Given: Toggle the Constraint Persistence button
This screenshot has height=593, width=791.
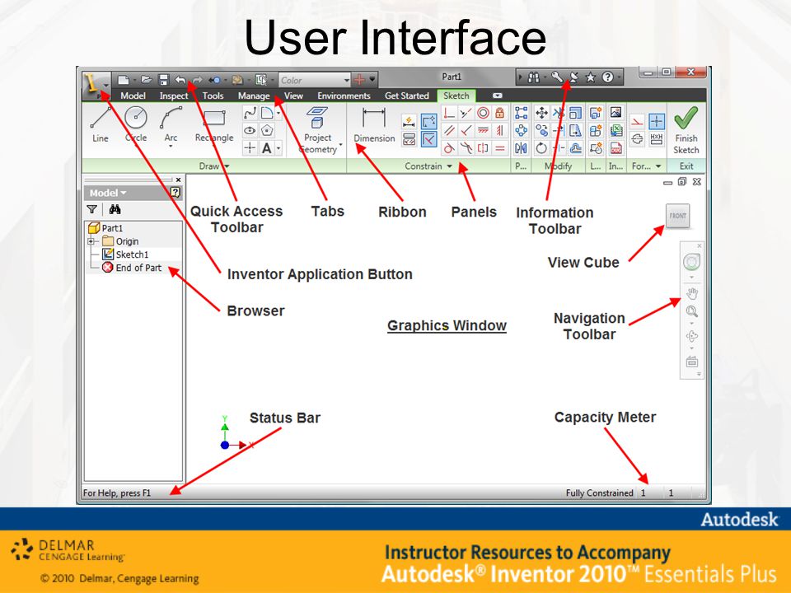Looking at the screenshot, I should click(x=428, y=138).
